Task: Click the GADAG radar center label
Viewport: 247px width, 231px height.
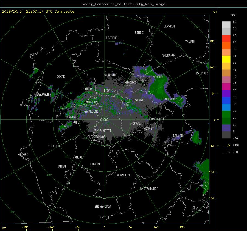Action: (104, 120)
